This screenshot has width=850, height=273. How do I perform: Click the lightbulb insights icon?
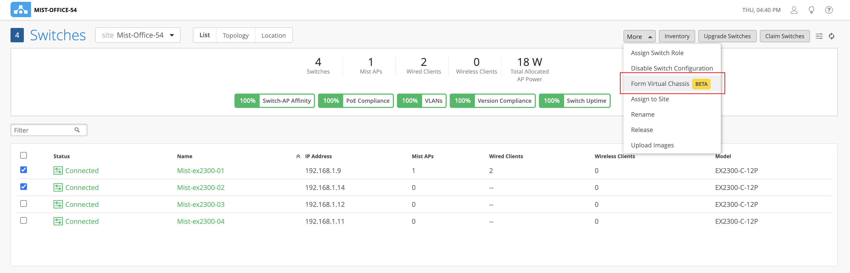click(811, 10)
